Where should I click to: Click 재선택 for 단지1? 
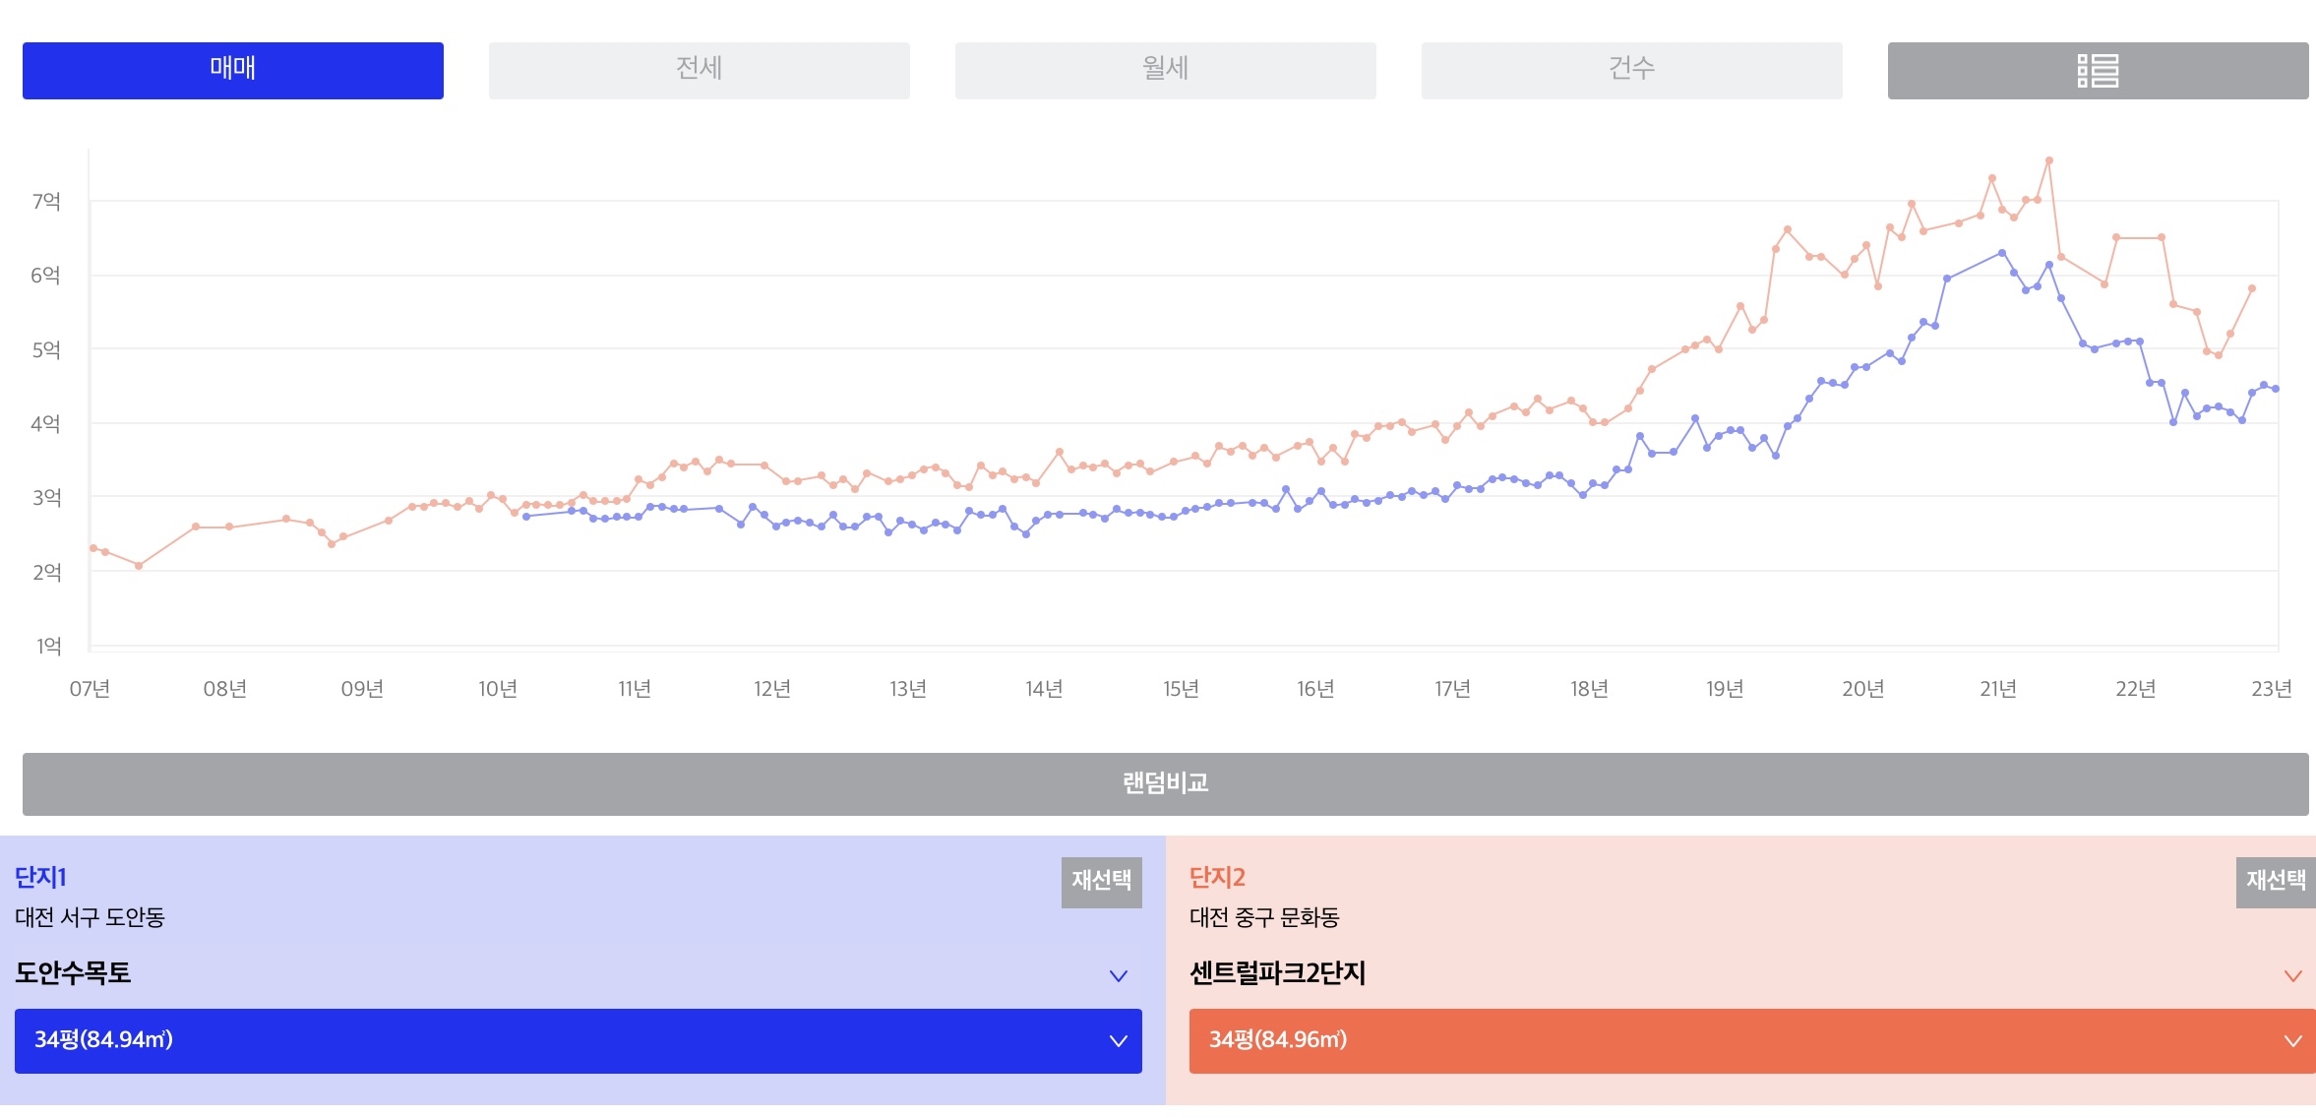point(1101,881)
